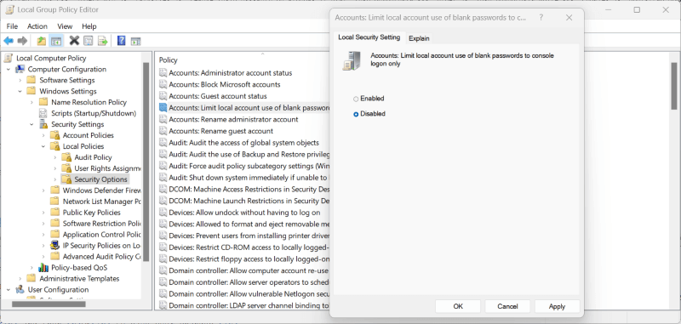Click the Properties toolbar icon
Image resolution: width=681 pixels, height=324 pixels.
[89, 41]
